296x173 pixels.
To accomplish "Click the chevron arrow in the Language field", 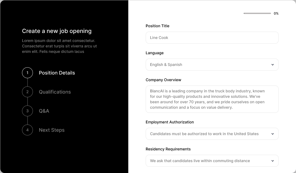I will pyautogui.click(x=272, y=65).
